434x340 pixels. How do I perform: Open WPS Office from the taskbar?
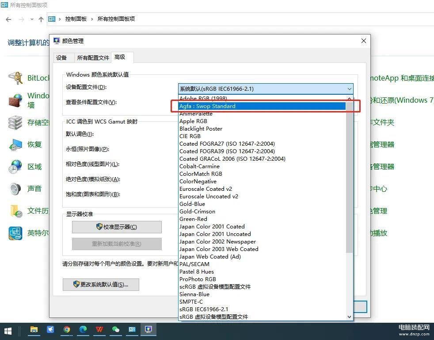coord(99,329)
